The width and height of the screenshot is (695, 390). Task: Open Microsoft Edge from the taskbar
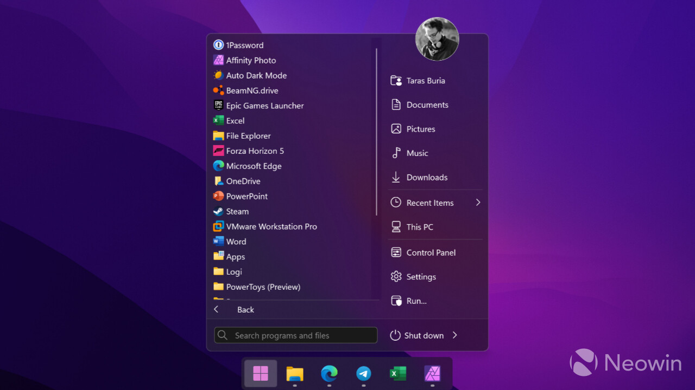(329, 373)
